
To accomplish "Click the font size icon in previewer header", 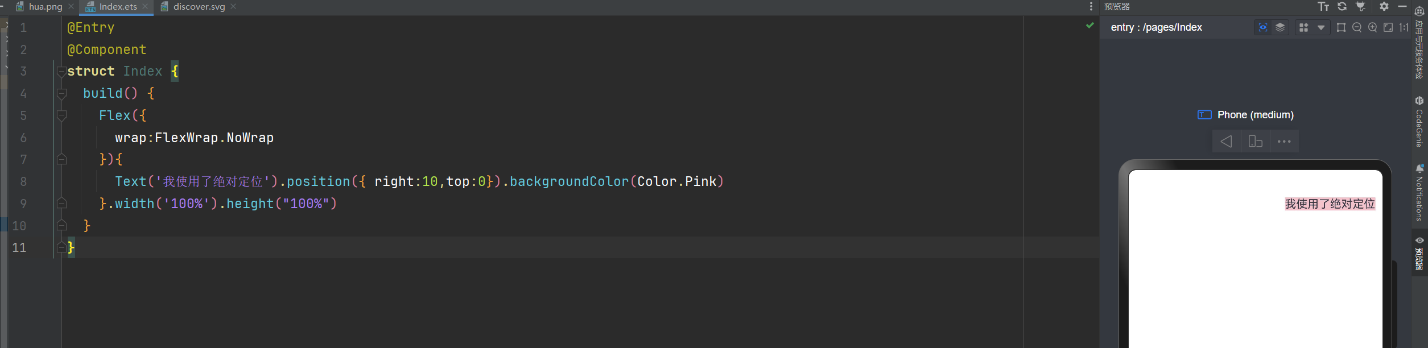I will 1323,6.
